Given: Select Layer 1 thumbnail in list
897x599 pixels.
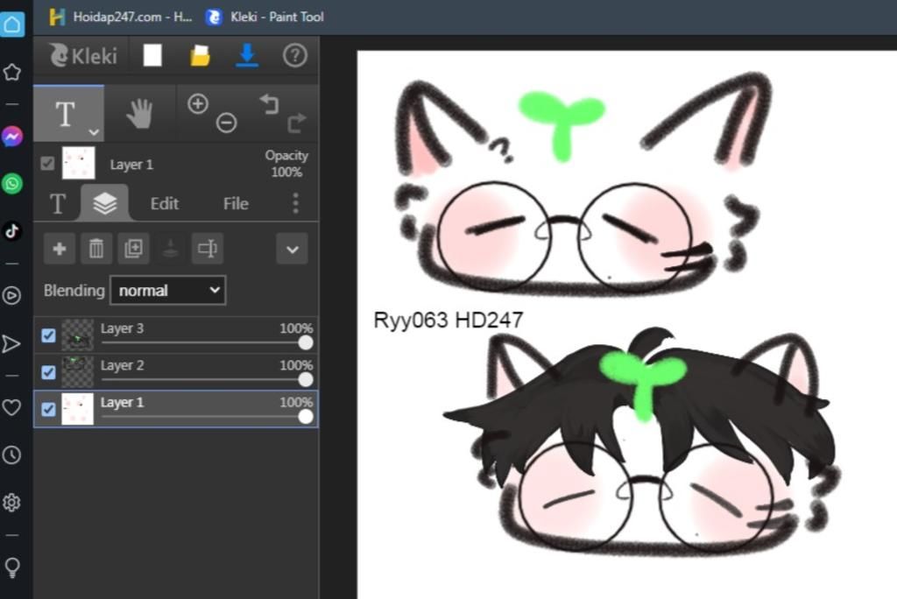Looking at the screenshot, I should click(x=77, y=409).
